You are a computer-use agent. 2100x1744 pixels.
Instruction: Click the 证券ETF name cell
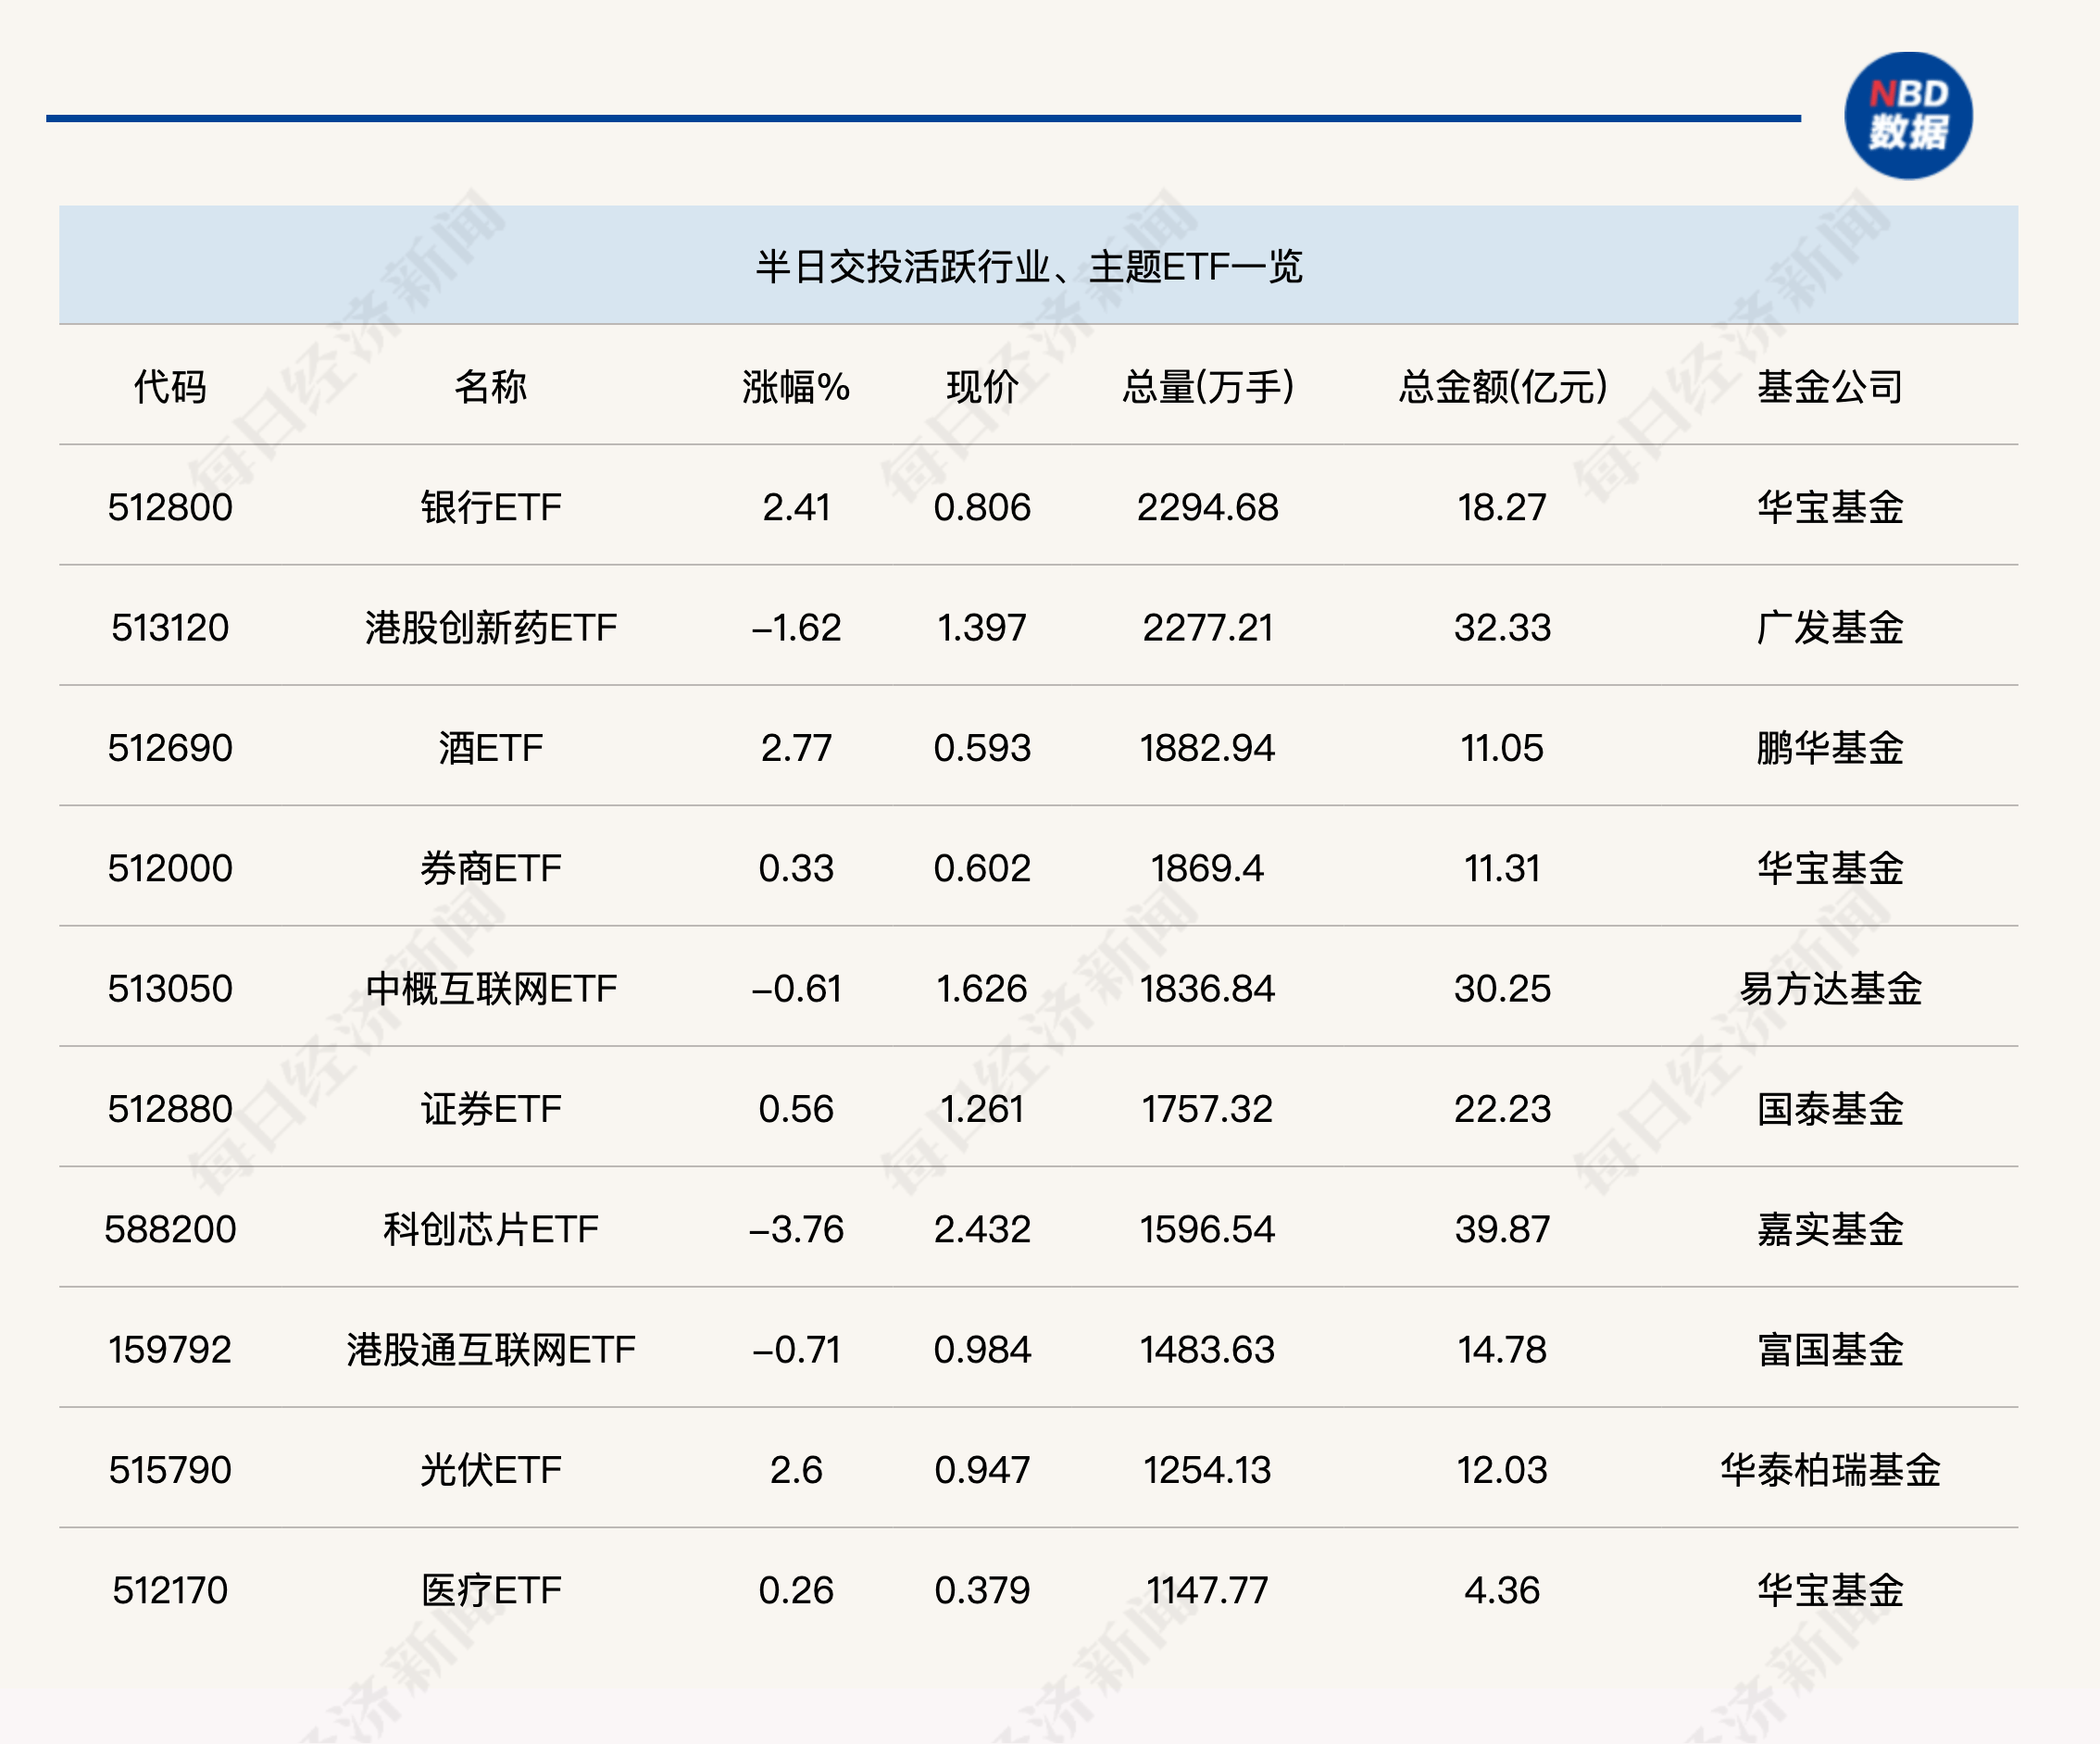(x=490, y=1109)
